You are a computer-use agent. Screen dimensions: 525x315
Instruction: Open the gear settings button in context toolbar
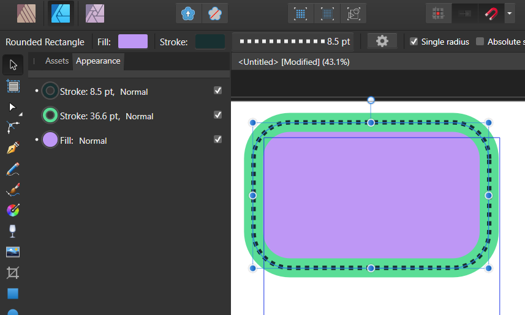coord(382,42)
